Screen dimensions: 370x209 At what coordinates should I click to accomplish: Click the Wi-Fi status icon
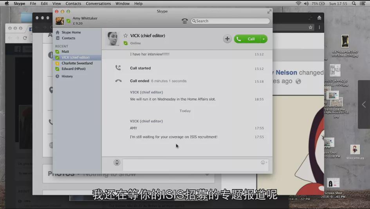298,4
